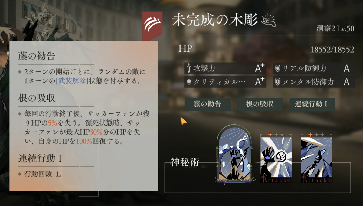Click the 攻撃力 A+ stat row

225,68
